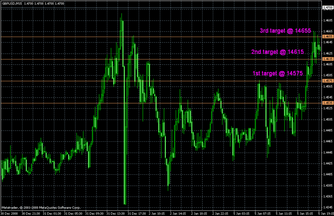Click the 1.4465 price scale value

click(x=328, y=141)
